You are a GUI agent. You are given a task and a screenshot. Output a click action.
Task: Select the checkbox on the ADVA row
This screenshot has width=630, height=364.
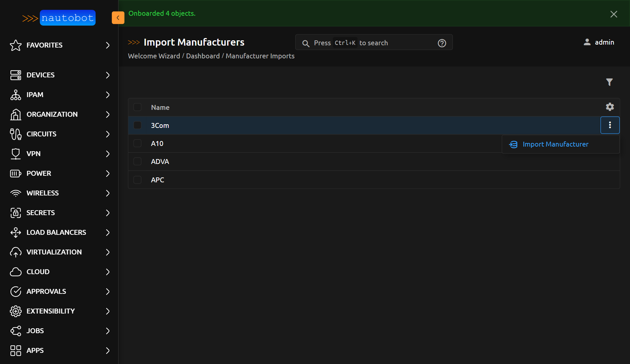coord(137,161)
